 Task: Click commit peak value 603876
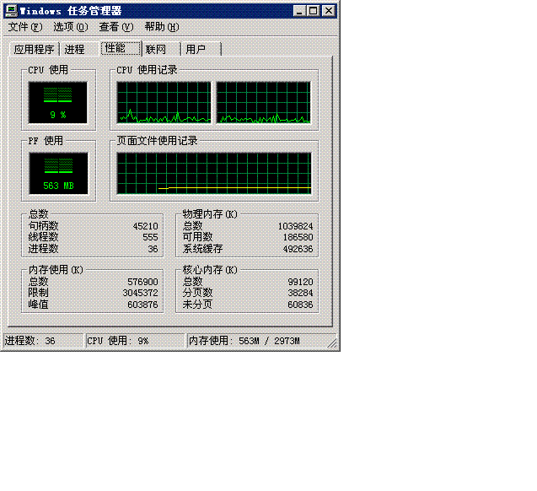tap(142, 305)
